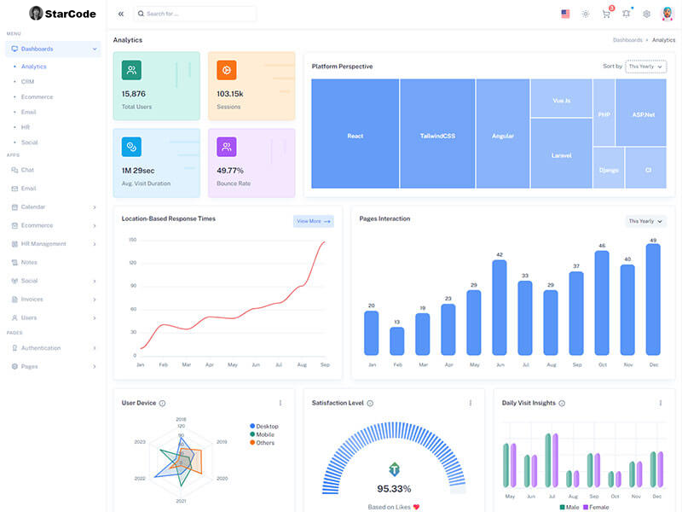Toggle light/dark mode sun icon
This screenshot has height=512, width=682.
click(x=586, y=14)
